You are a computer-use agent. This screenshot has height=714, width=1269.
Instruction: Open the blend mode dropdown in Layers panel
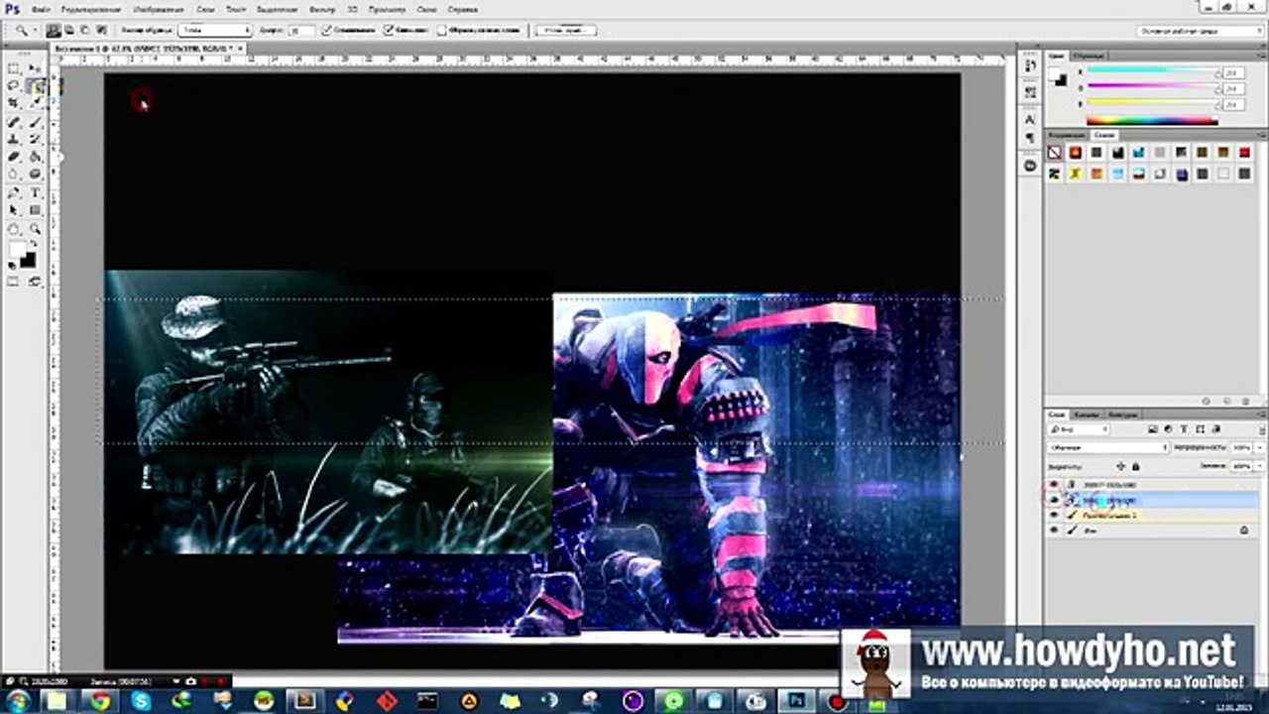[1108, 447]
